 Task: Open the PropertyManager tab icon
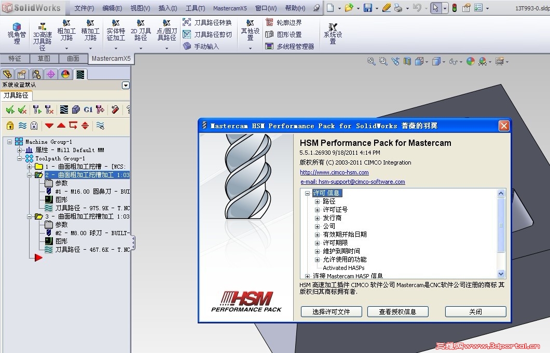[x=22, y=74]
